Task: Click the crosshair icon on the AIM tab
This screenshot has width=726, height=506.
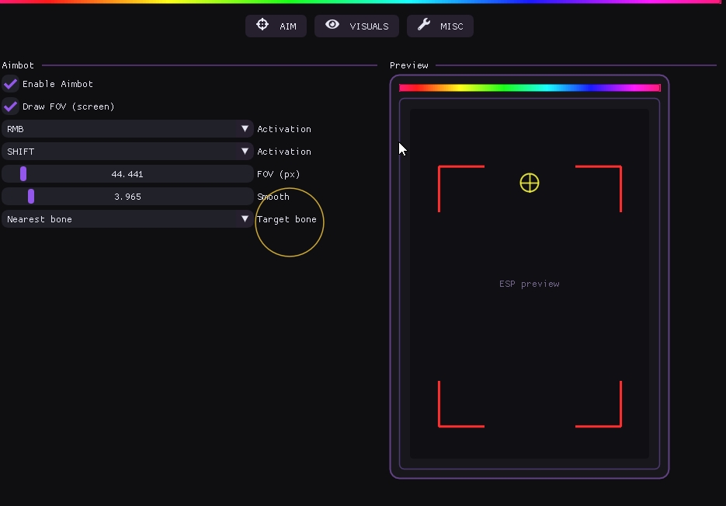Action: click(262, 25)
